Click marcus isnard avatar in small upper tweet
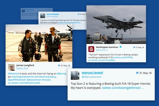Image resolution: width=159 pixels, height=106 pixels. point(43,16)
